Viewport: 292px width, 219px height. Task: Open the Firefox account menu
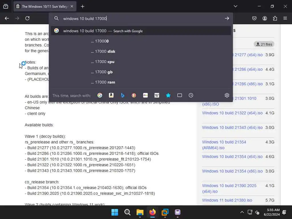click(x=265, y=18)
